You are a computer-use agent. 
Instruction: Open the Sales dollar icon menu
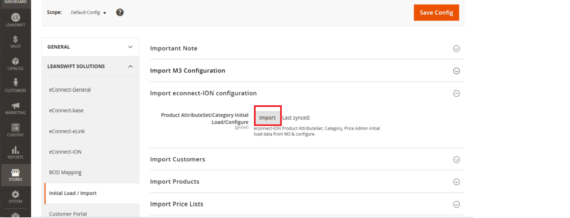[16, 40]
